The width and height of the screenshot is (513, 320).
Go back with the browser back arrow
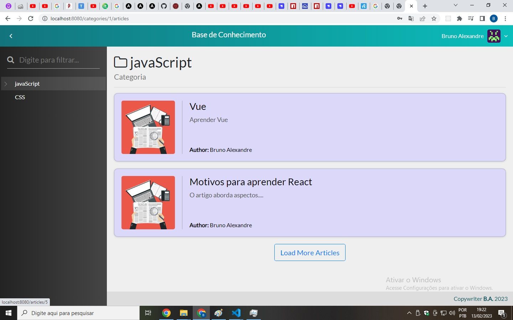click(8, 18)
